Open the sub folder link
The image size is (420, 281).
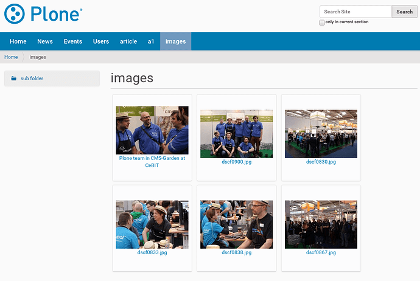pyautogui.click(x=32, y=78)
